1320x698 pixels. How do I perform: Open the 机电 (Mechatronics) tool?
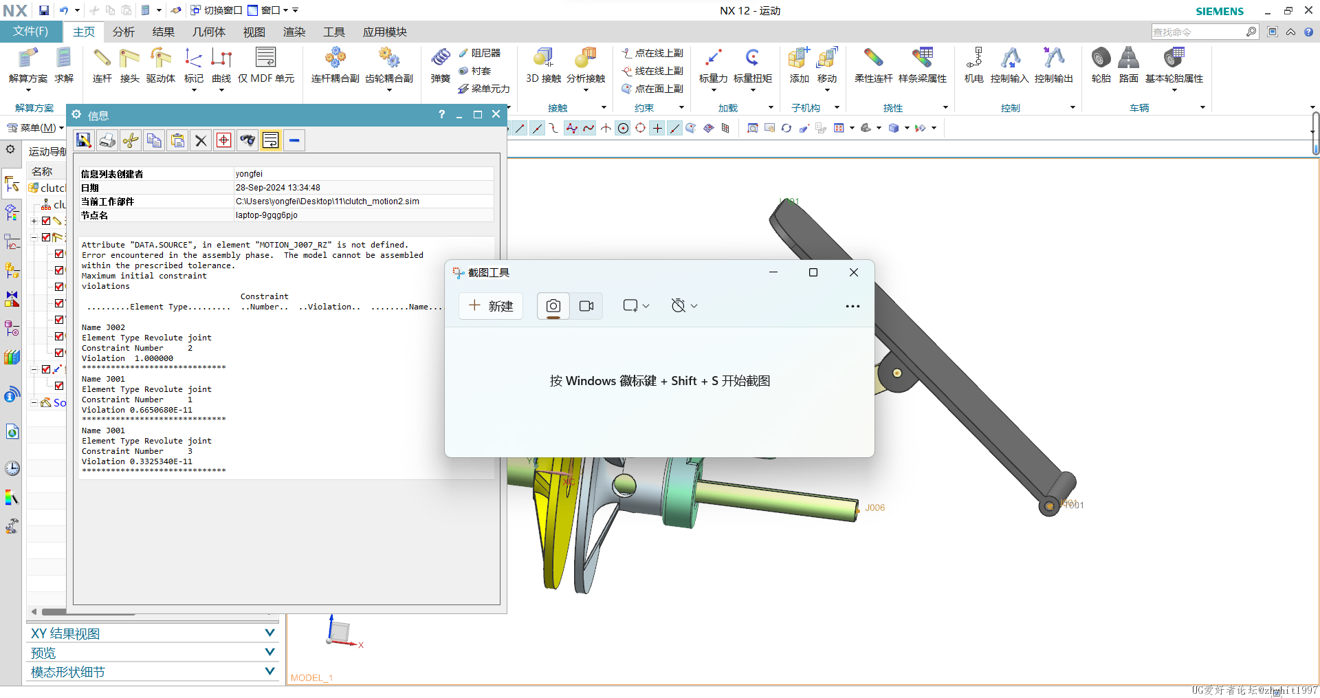(973, 65)
